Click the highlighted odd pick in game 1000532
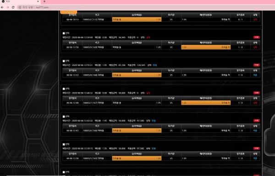Screen dimensions: 275x176 (x=137, y=19)
